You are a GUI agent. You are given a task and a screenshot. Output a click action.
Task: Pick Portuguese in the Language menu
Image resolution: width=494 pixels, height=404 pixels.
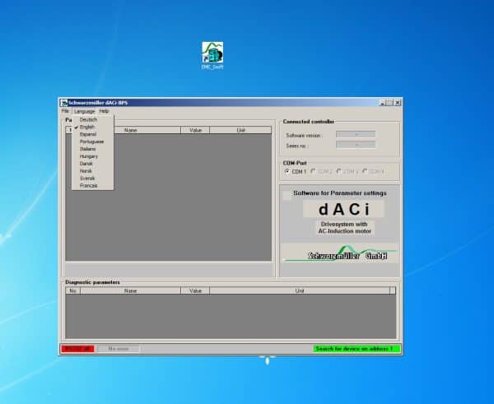[92, 142]
